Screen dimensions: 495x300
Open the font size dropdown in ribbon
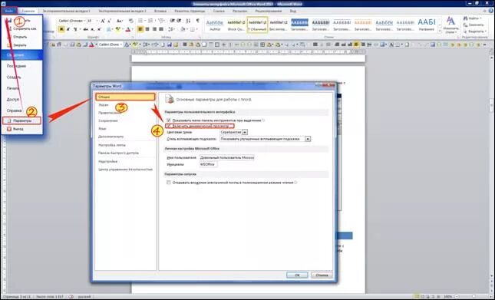coord(97,21)
